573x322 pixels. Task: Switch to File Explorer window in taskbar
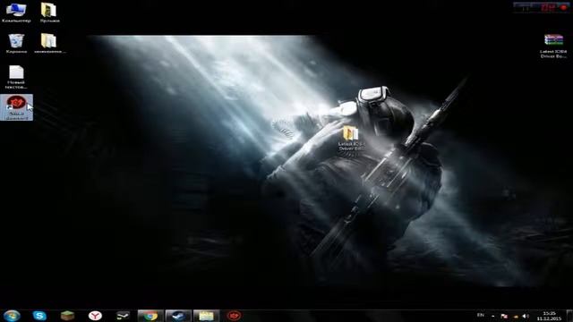[206, 316]
